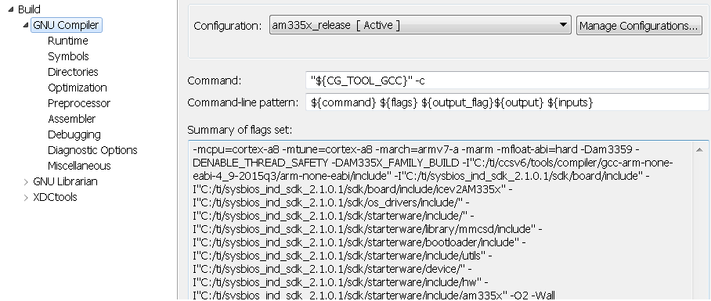The width and height of the screenshot is (711, 301).
Task: Click the 'Command:' label
Action: [x=214, y=81]
